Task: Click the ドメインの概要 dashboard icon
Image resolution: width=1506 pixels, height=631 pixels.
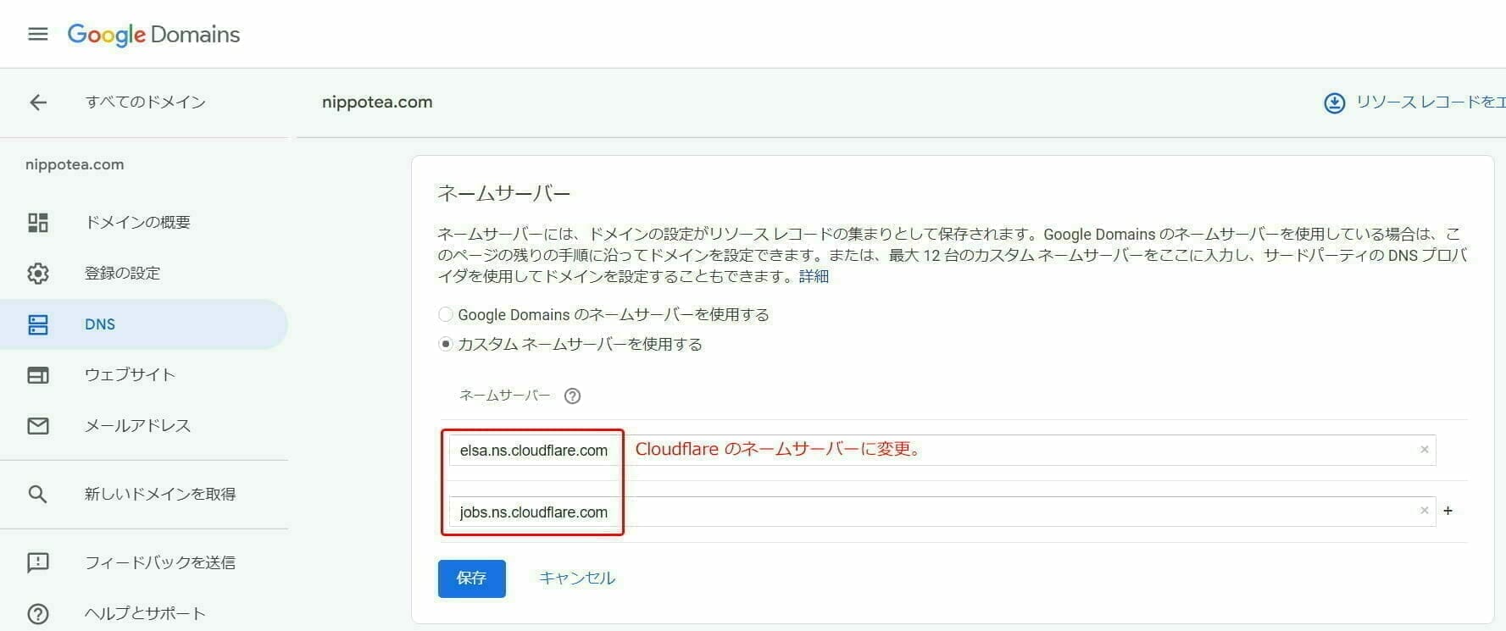Action: click(x=38, y=223)
